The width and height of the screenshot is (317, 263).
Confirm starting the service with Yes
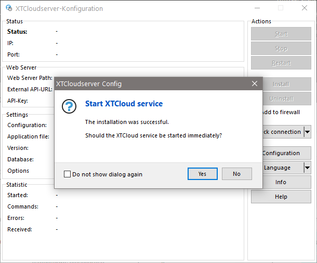click(202, 174)
